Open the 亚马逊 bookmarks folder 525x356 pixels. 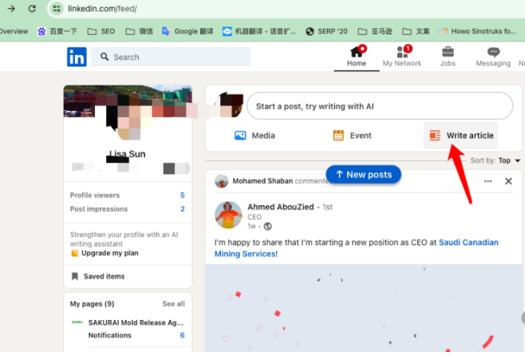375,31
